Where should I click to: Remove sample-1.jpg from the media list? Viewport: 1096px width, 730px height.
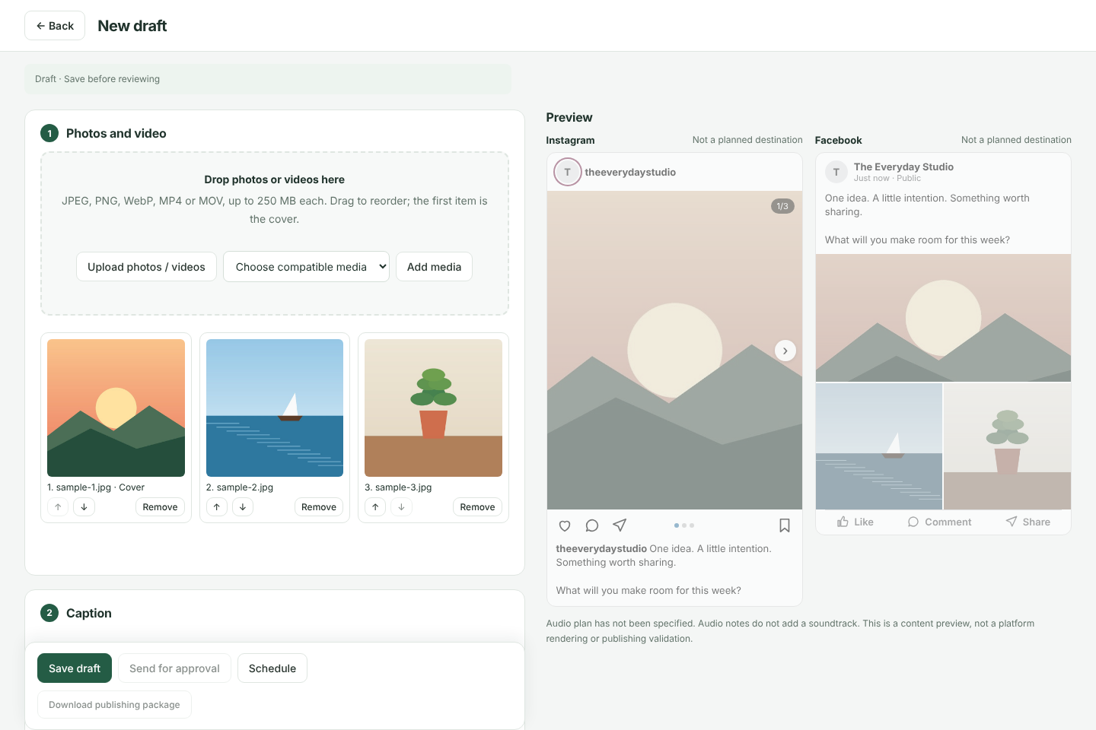click(x=160, y=507)
